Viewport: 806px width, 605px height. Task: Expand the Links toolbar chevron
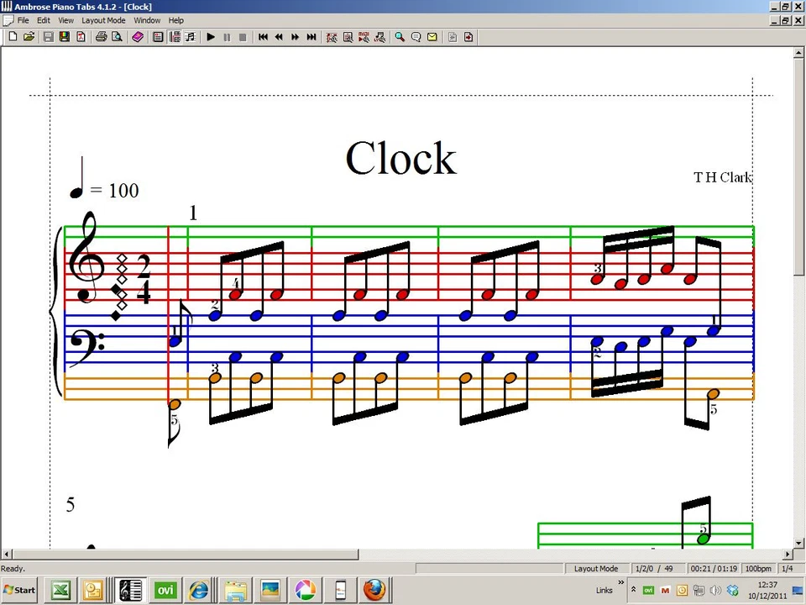[x=621, y=583]
